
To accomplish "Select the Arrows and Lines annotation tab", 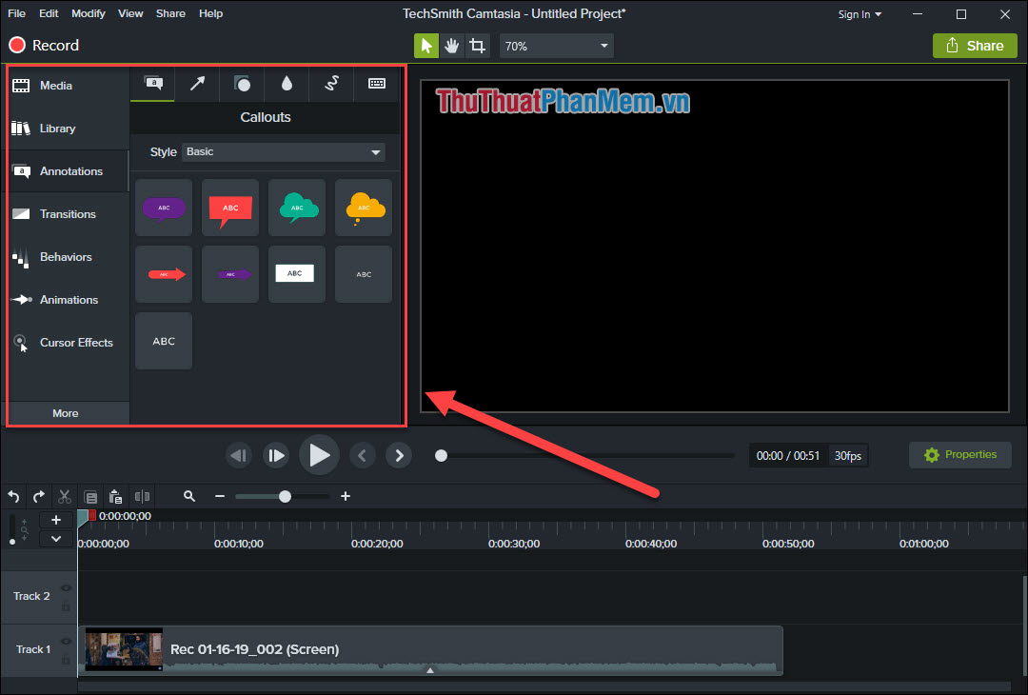I will click(x=197, y=84).
